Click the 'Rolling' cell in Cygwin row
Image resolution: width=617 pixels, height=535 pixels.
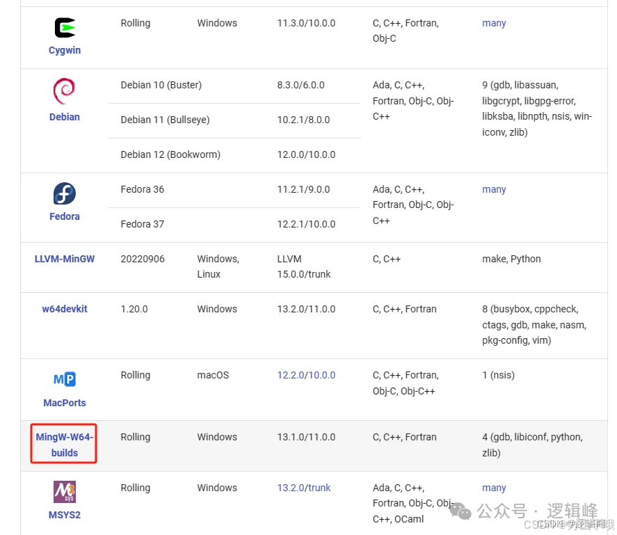(x=136, y=23)
